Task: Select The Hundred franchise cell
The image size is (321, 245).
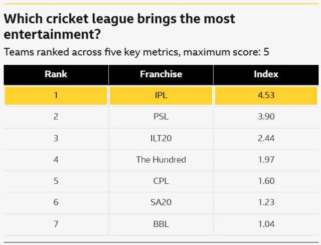Action: point(161,160)
